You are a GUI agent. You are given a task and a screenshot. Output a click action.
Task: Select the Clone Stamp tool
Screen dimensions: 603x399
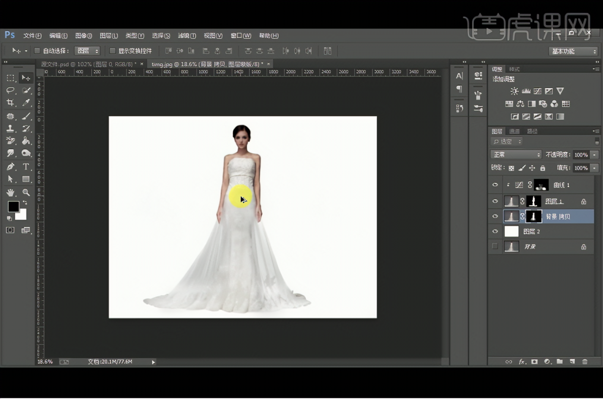pos(10,129)
